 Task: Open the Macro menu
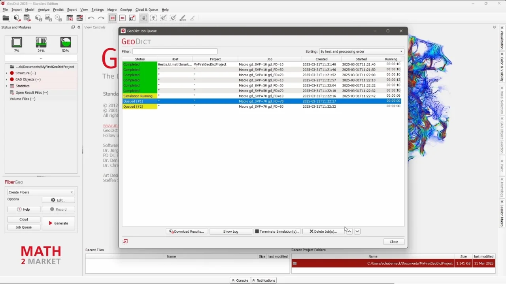pyautogui.click(x=112, y=9)
